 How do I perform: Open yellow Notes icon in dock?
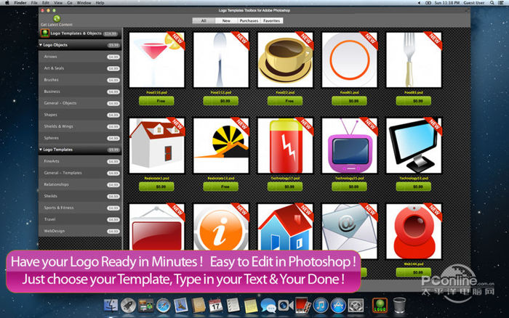251,305
